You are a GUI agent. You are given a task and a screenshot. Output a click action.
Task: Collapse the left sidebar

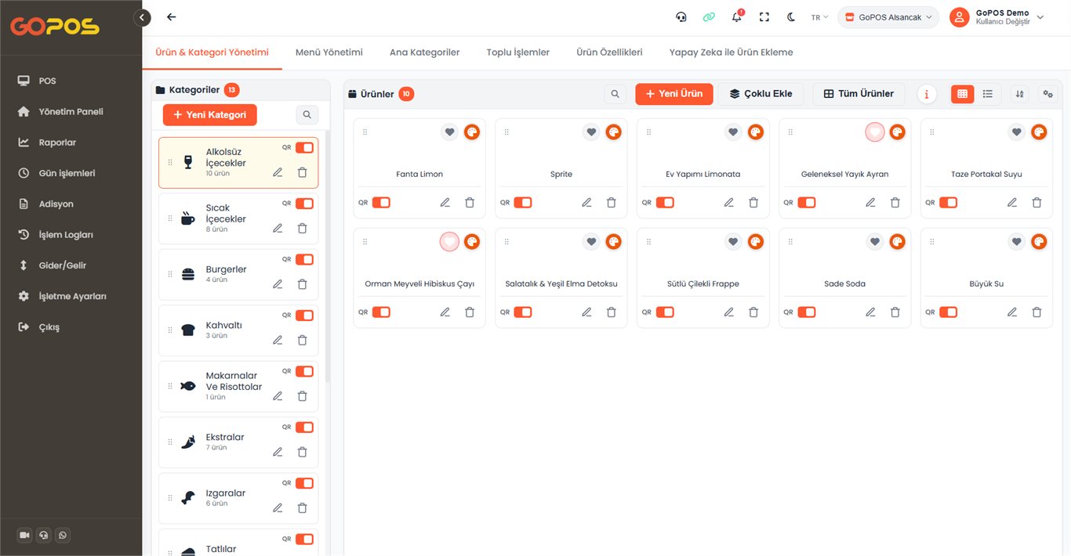coord(142,17)
